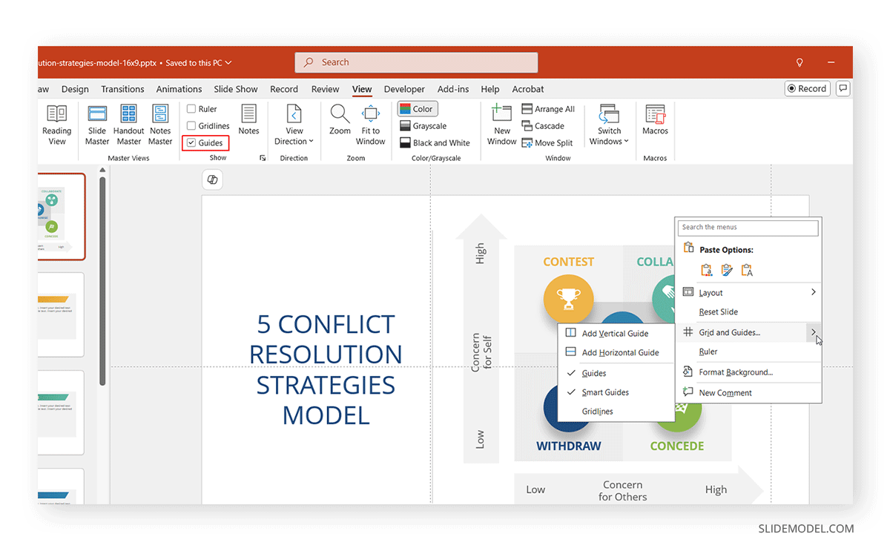Select the second slide thumbnail

pos(61,314)
